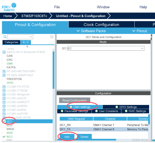Expand the Pinout menu
Screen dimensions: 155x143
click(140, 31)
